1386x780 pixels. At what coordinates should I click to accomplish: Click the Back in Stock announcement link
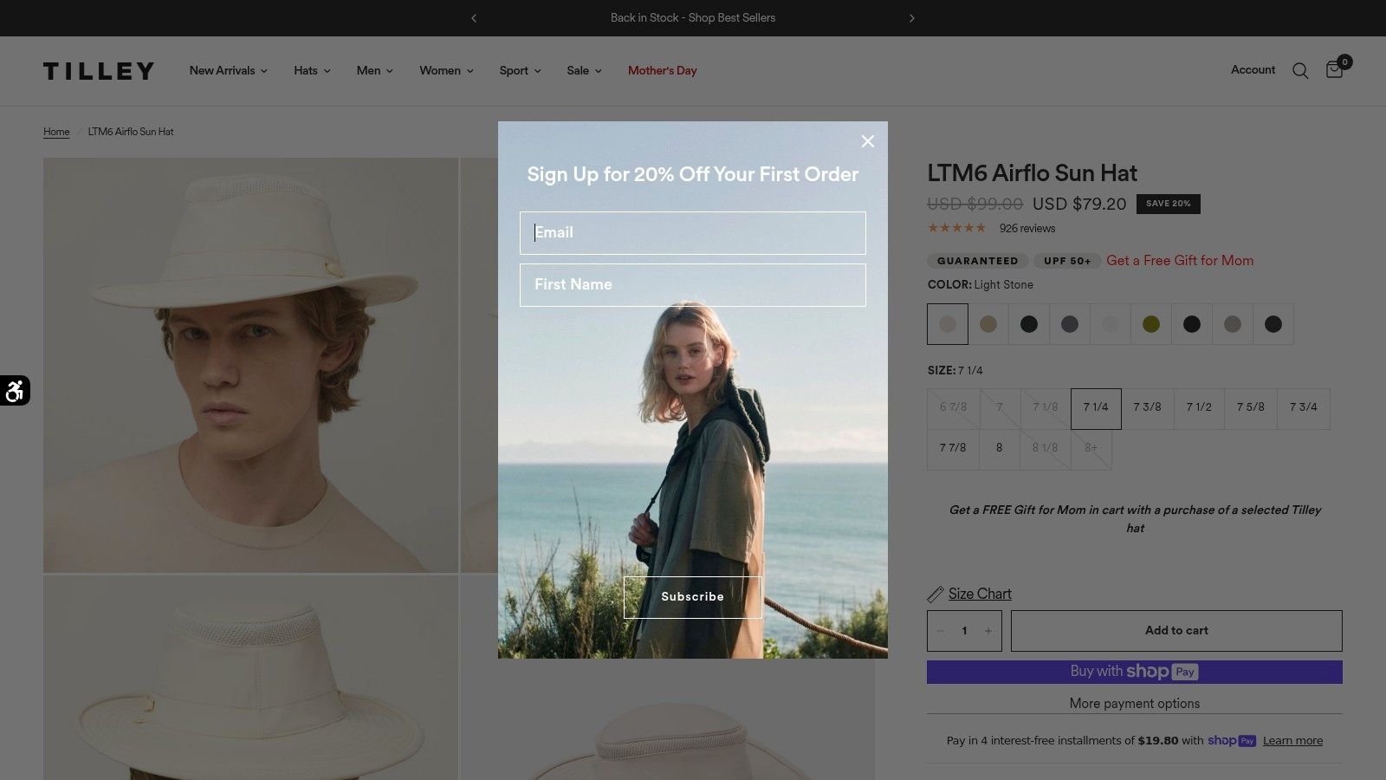click(x=693, y=18)
